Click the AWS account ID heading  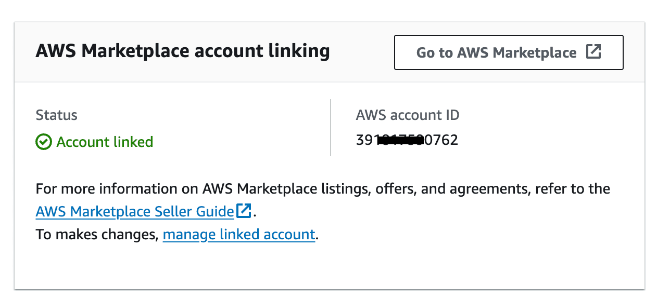click(x=407, y=115)
